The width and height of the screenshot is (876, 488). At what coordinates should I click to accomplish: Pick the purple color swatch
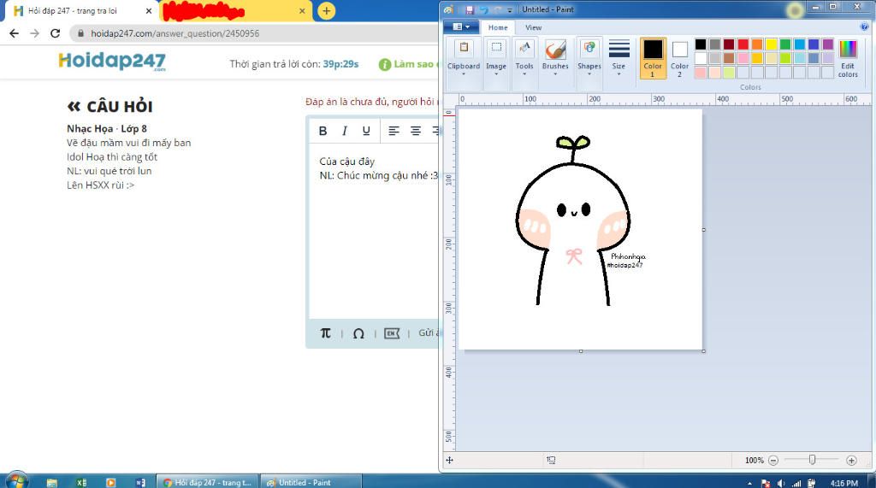click(x=828, y=44)
